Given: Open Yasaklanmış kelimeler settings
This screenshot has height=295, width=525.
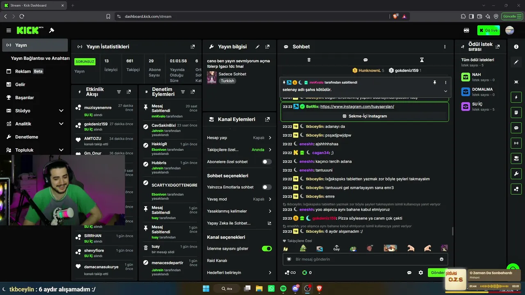Looking at the screenshot, I should click(239, 211).
